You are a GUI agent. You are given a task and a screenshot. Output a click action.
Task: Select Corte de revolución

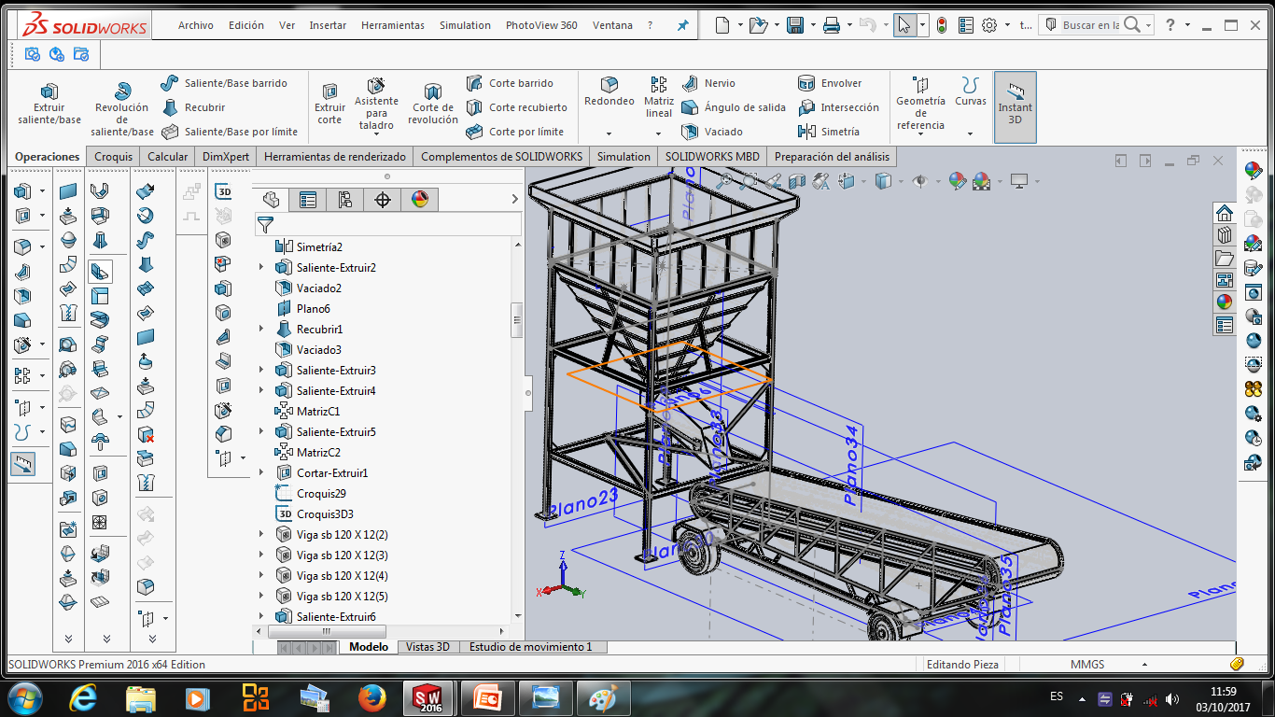point(433,103)
